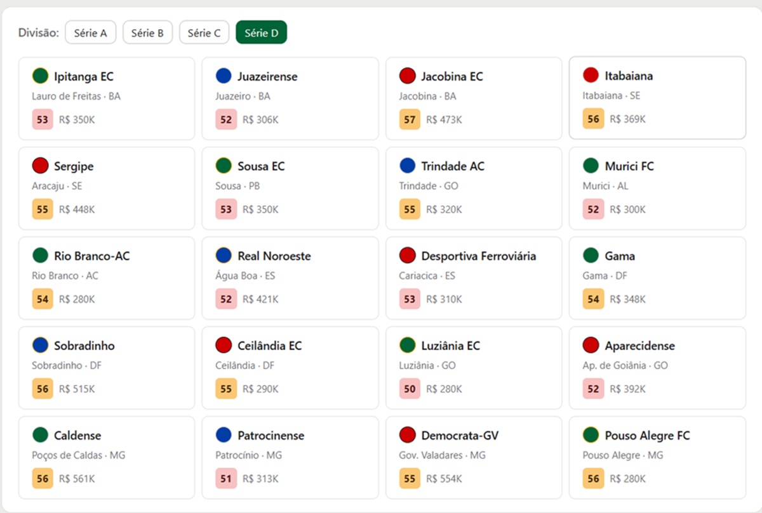This screenshot has width=762, height=513.
Task: Select the Sousa EC team card
Action: (290, 188)
